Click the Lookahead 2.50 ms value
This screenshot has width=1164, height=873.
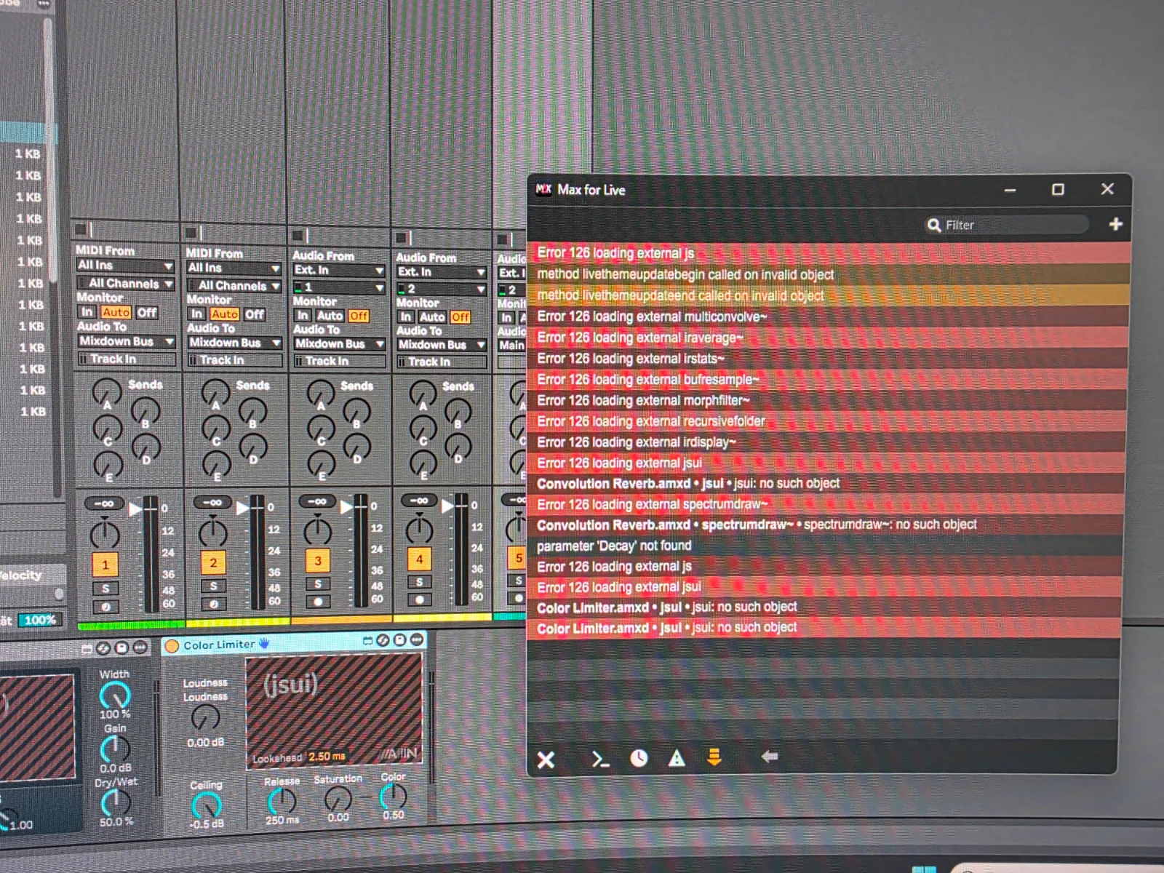click(x=327, y=757)
